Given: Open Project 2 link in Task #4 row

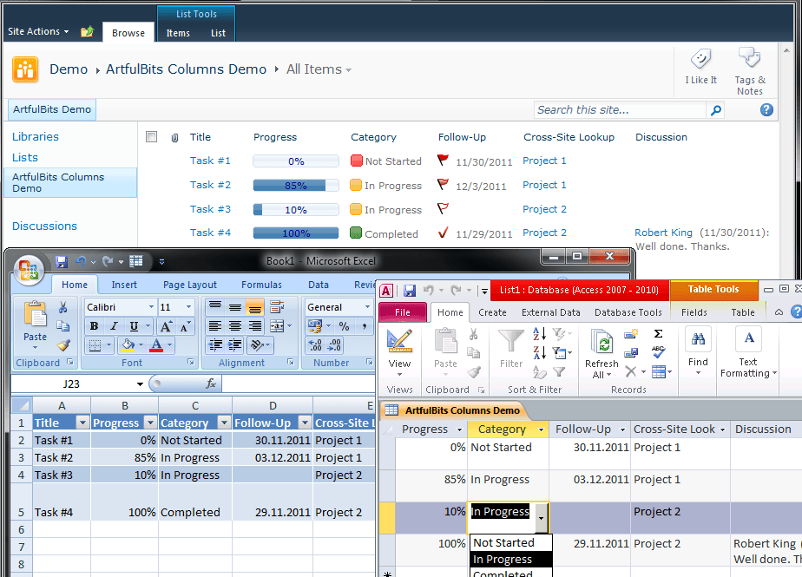Looking at the screenshot, I should pyautogui.click(x=544, y=233).
